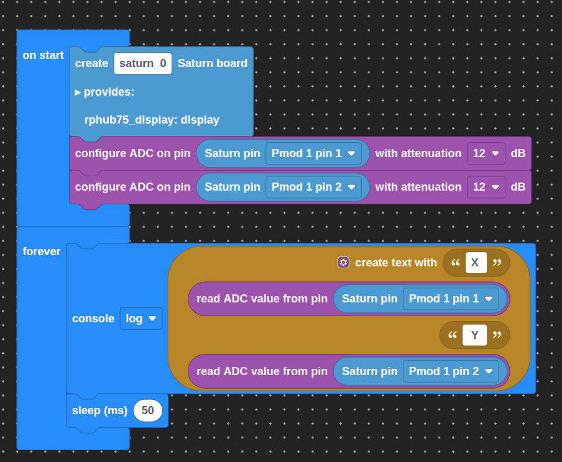Select the Saturn board label
The width and height of the screenshot is (562, 462).
[x=213, y=63]
